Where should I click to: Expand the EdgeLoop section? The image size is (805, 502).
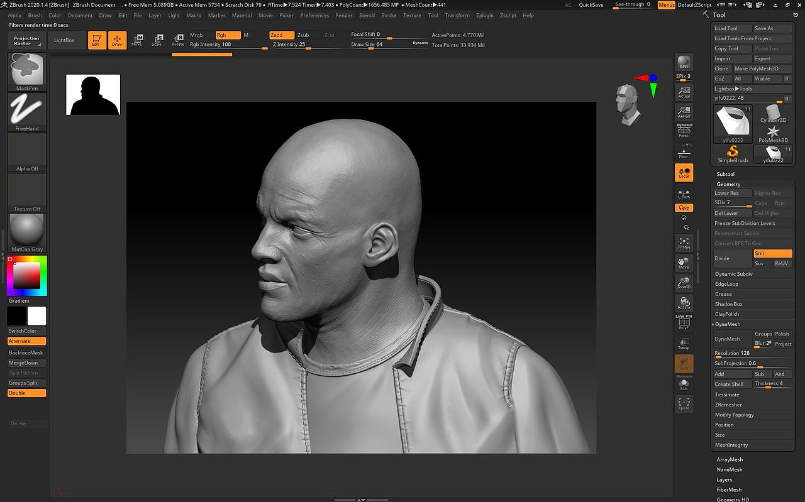pos(726,284)
